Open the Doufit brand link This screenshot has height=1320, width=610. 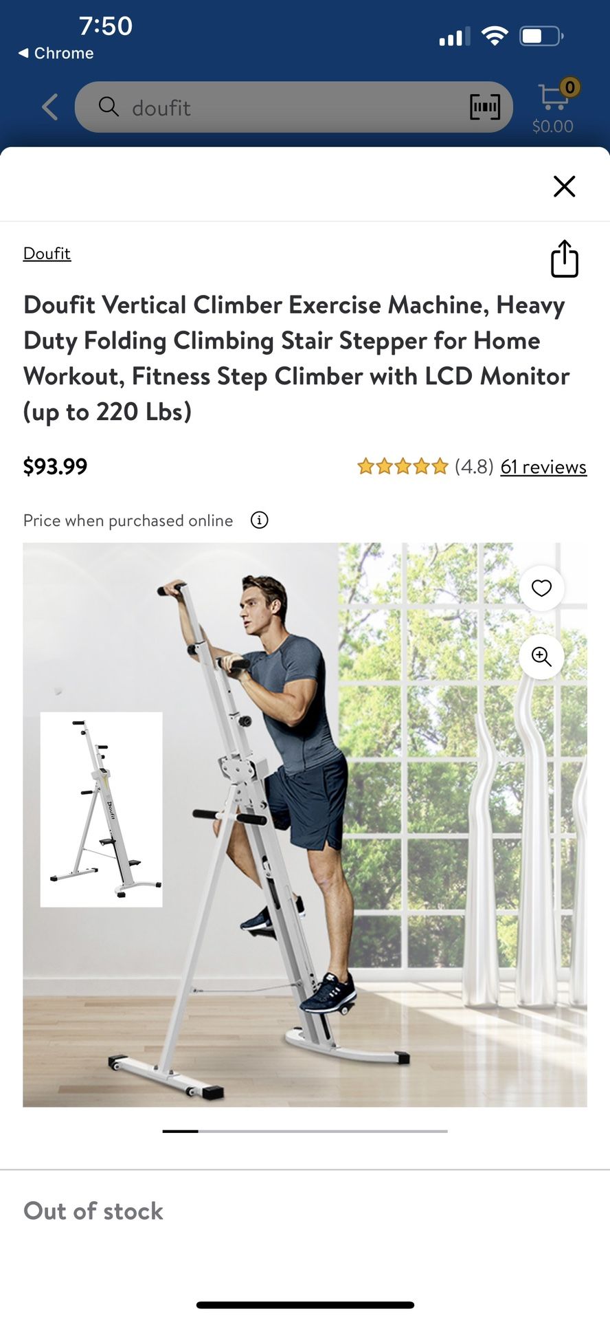(47, 253)
